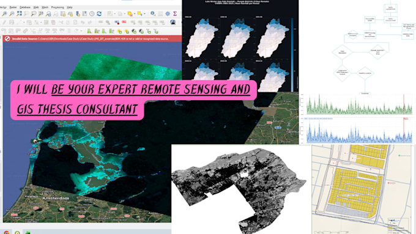This screenshot has height=234, width=416.
Task: Open the Raster menu
Action: tap(13, 7)
